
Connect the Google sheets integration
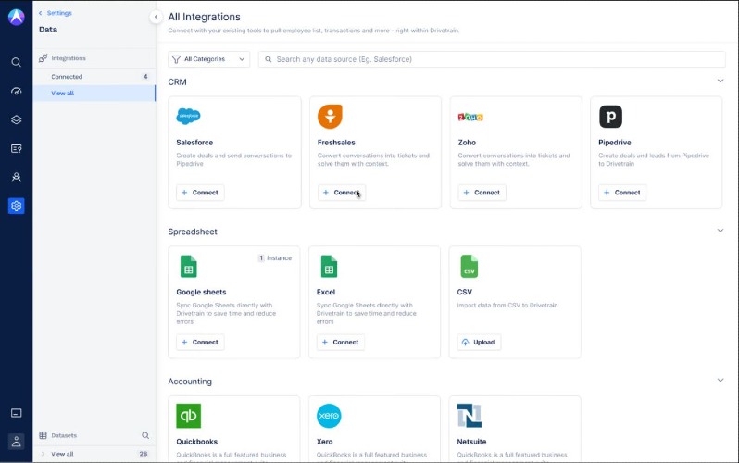[200, 343]
